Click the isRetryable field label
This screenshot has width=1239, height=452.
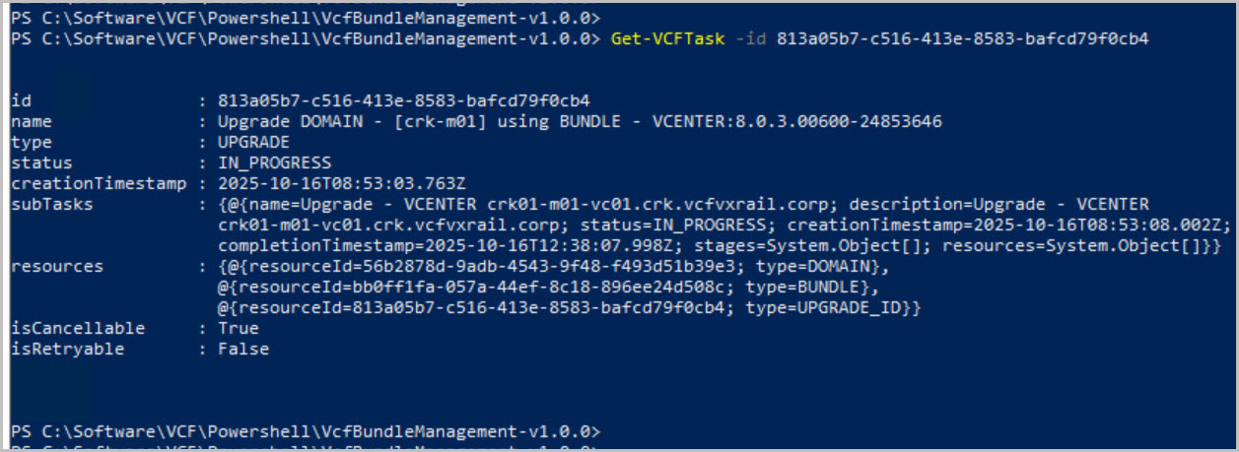[x=67, y=349]
